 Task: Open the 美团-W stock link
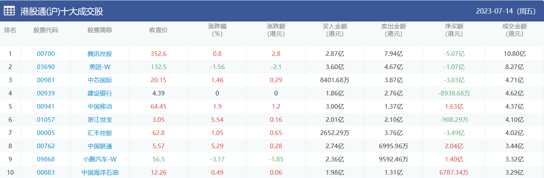click(100, 67)
